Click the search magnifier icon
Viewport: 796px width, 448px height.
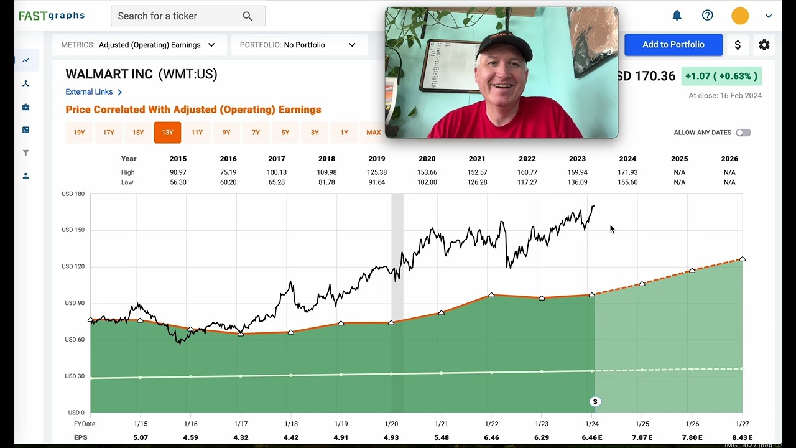pyautogui.click(x=248, y=16)
